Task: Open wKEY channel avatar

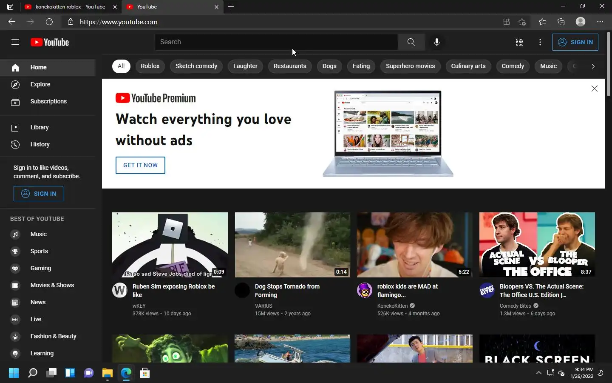Action: click(120, 290)
